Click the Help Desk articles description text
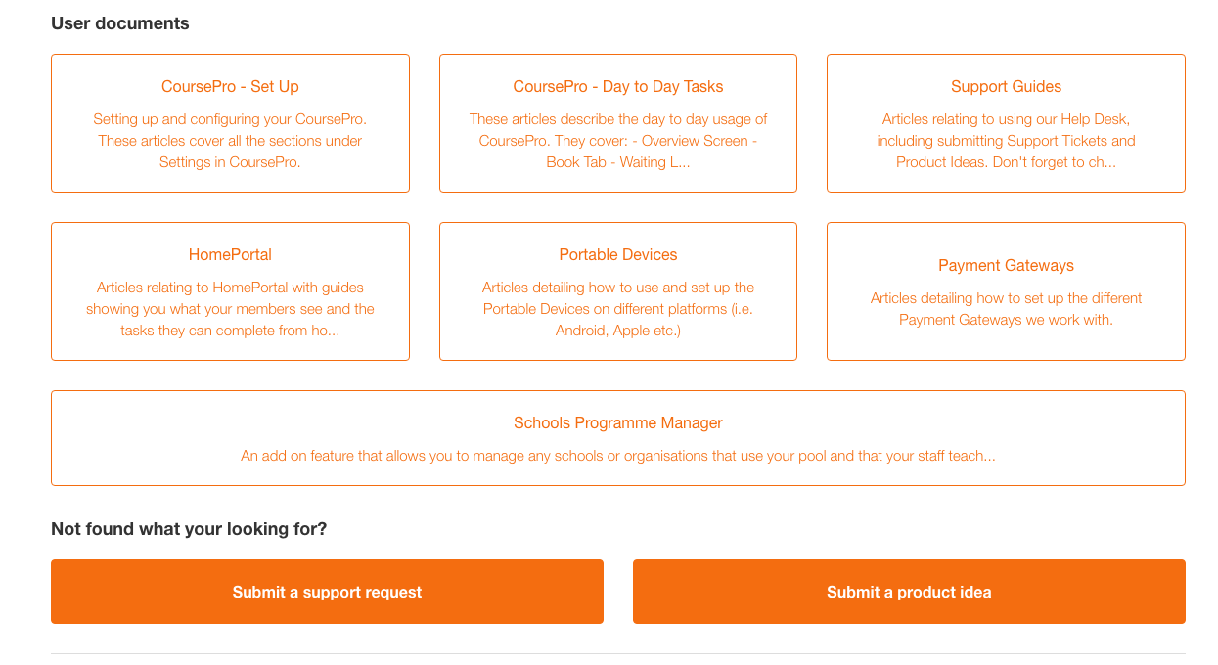The height and width of the screenshot is (665, 1218). 1006,141
